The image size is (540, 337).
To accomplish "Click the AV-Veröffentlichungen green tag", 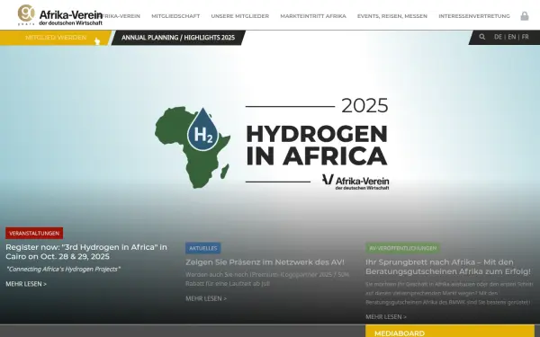I will tap(402, 248).
